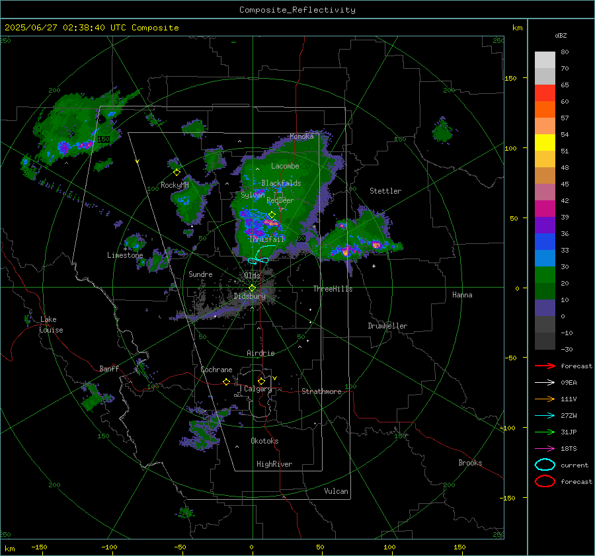
Task: Click the dBZ heading above the color scale
Action: [x=561, y=36]
